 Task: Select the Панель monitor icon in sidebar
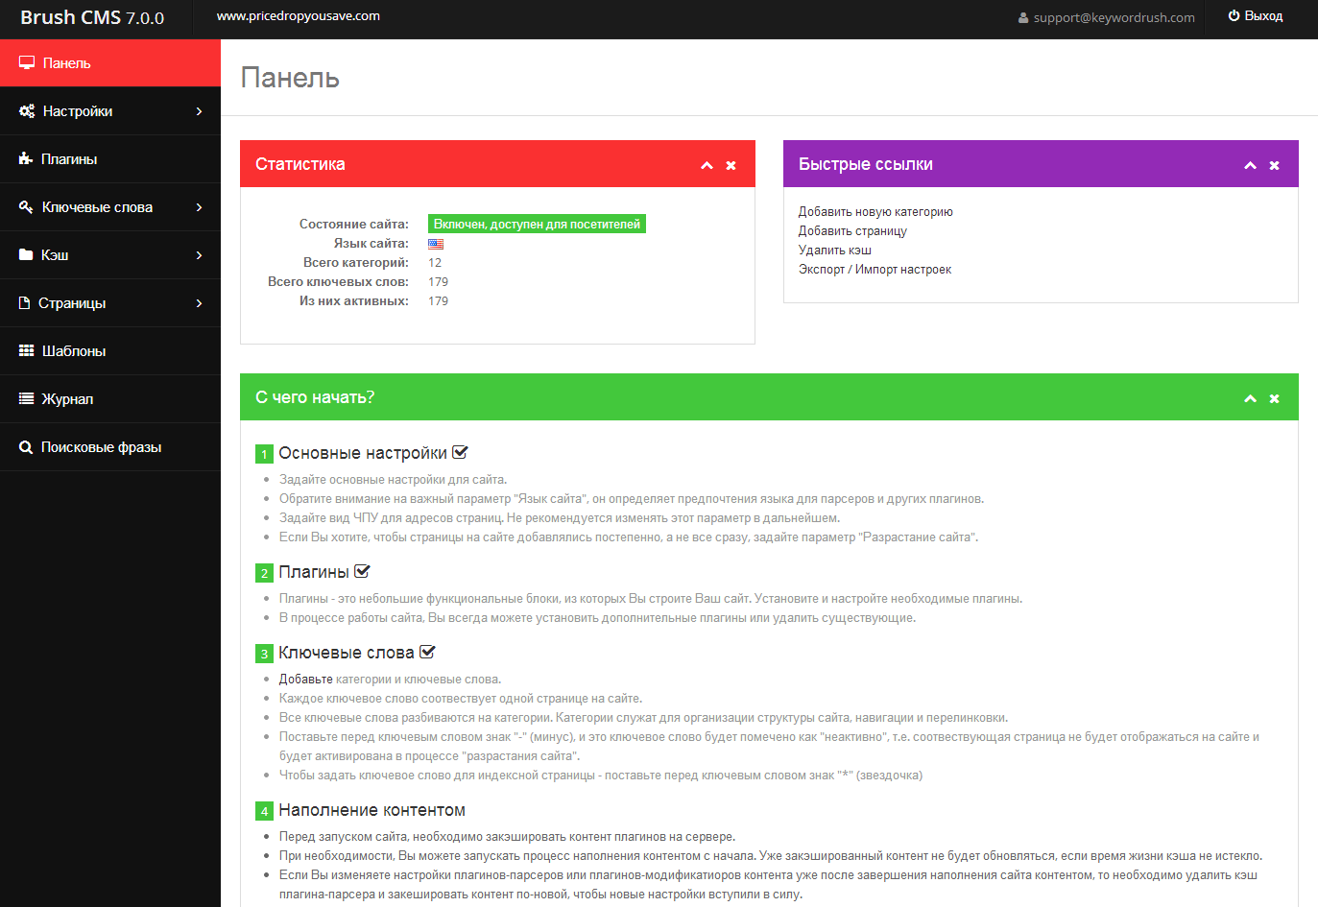point(26,62)
